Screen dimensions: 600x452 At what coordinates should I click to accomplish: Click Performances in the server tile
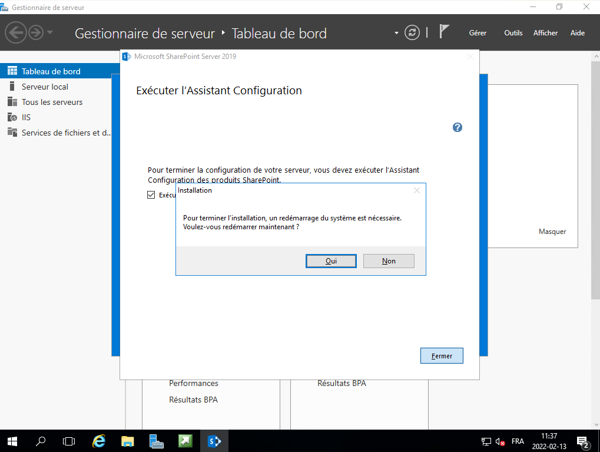tap(194, 383)
